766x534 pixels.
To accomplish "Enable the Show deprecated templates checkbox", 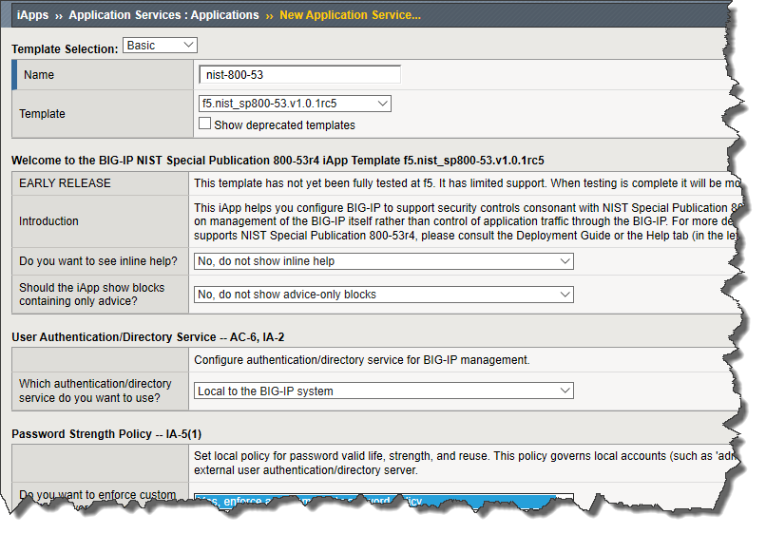I will [204, 124].
